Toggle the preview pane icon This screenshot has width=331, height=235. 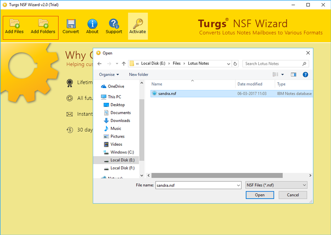click(x=293, y=75)
